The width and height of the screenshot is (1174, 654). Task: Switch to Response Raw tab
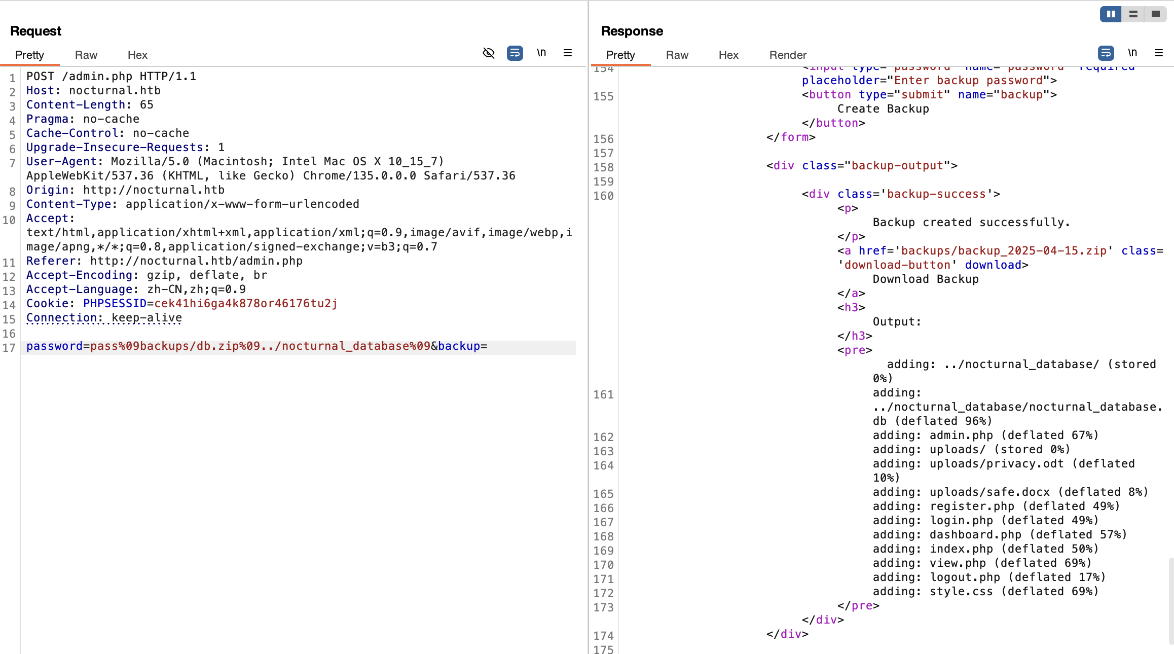[x=677, y=55]
